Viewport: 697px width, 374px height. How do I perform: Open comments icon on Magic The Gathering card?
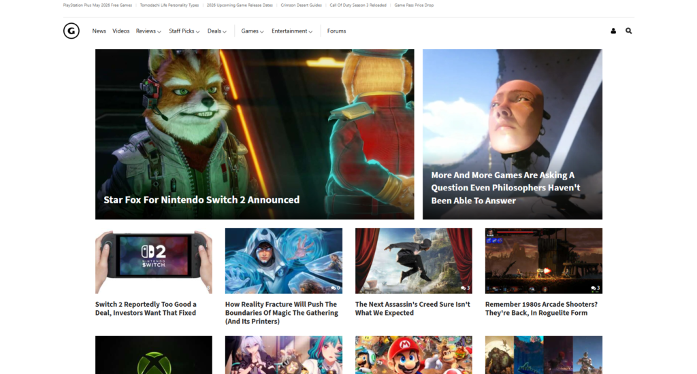click(x=335, y=288)
